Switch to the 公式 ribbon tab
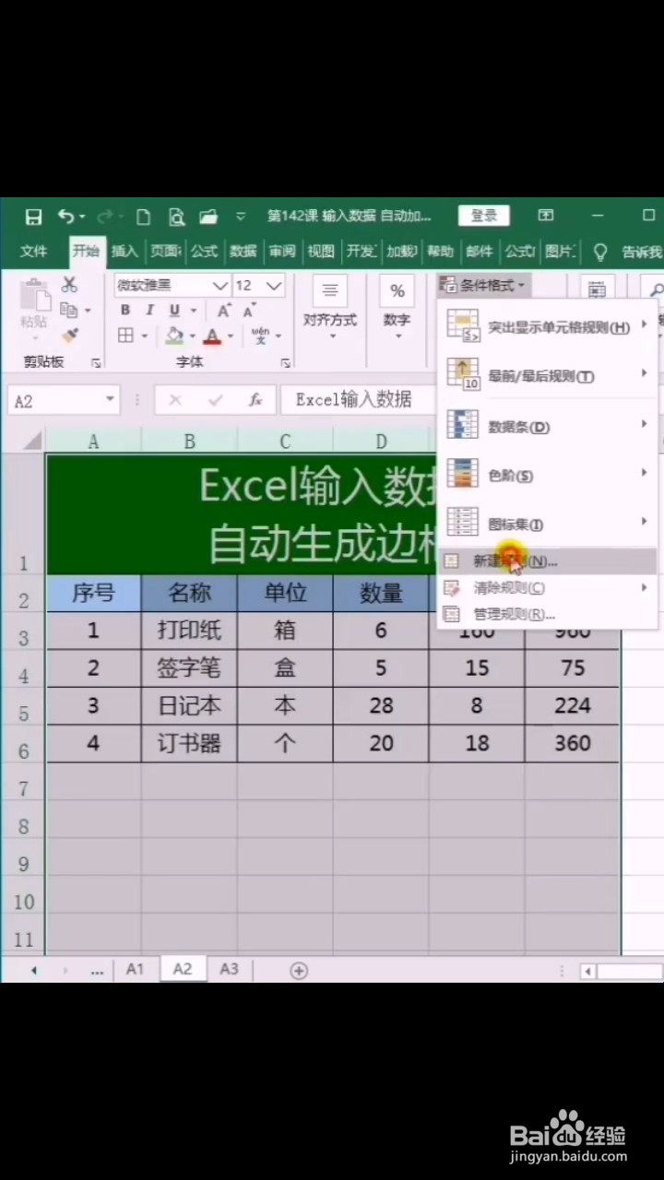Image resolution: width=664 pixels, height=1180 pixels. tap(204, 252)
